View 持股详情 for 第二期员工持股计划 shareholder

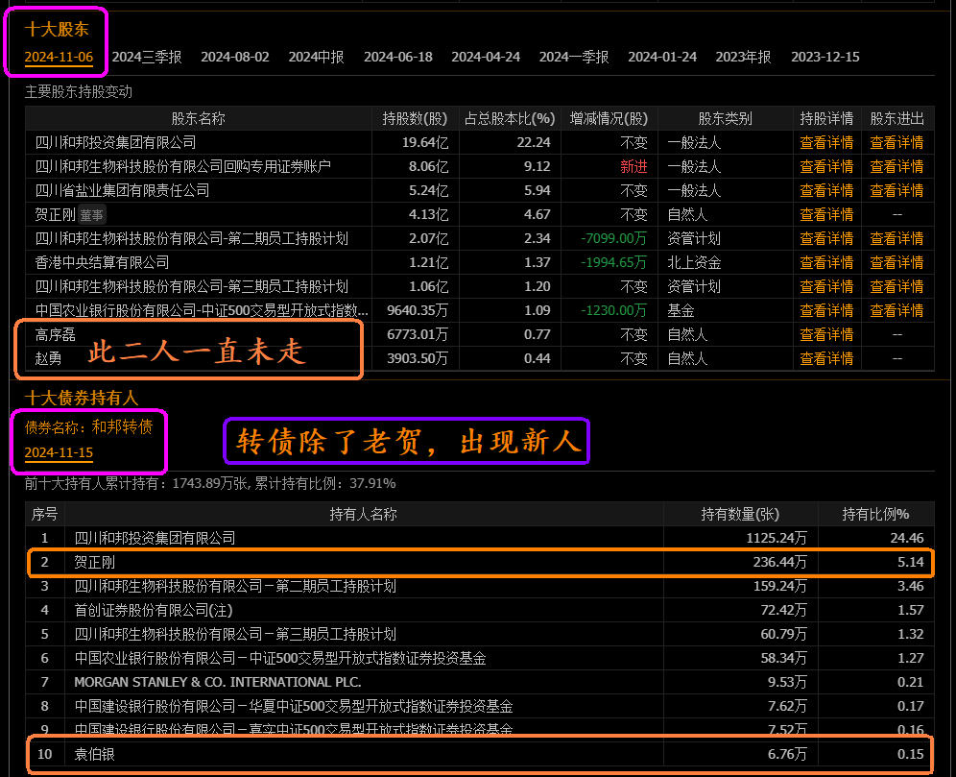click(826, 238)
